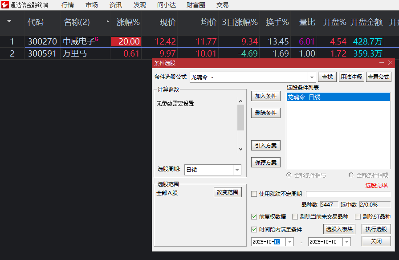Select the 全部条件相或 radio button
This screenshot has height=260, width=399.
pos(351,175)
